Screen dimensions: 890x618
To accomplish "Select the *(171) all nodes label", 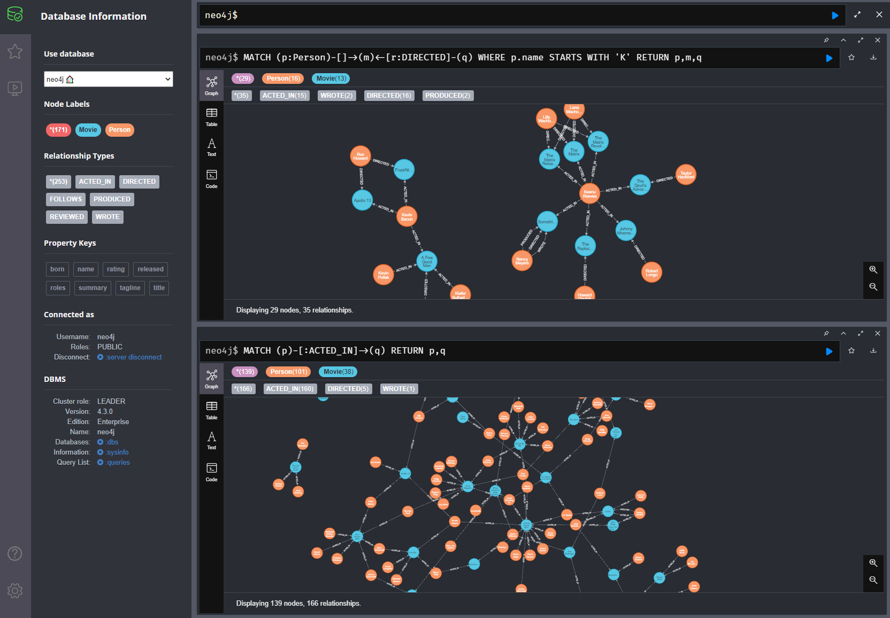I will click(x=58, y=130).
